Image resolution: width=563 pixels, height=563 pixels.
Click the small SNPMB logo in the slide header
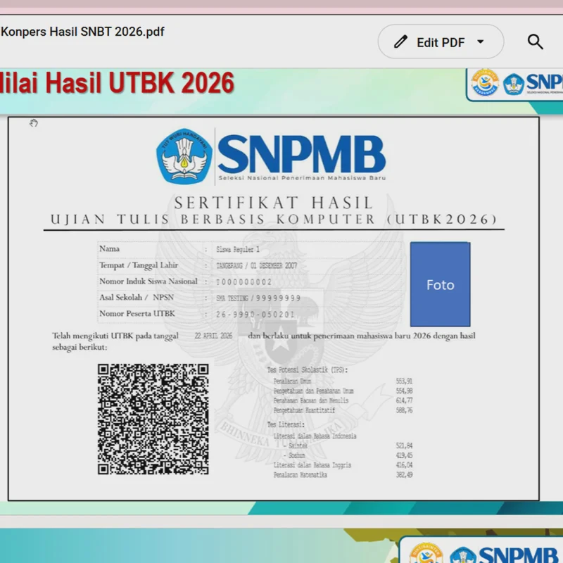[533, 83]
